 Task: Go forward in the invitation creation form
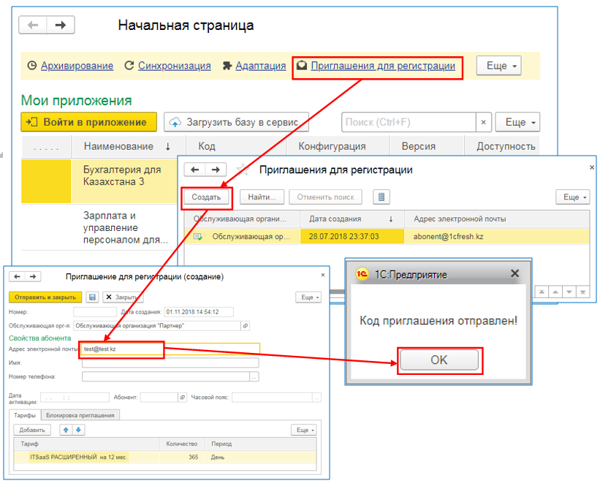click(33, 276)
